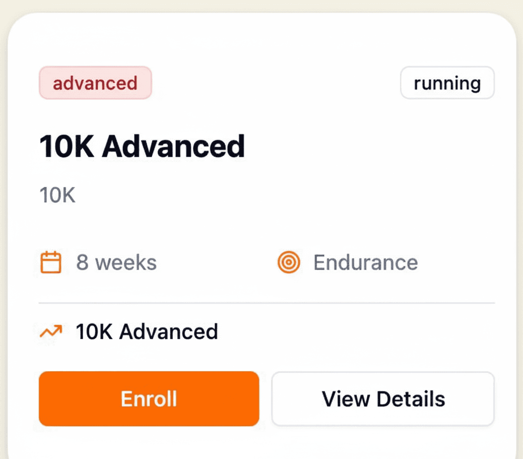The image size is (523, 459).
Task: Click the View Details button
Action: click(383, 399)
